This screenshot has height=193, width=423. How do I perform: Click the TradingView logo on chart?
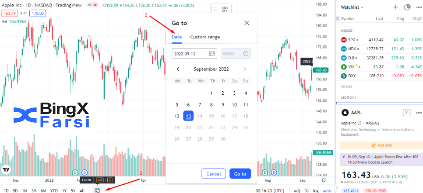point(6,170)
